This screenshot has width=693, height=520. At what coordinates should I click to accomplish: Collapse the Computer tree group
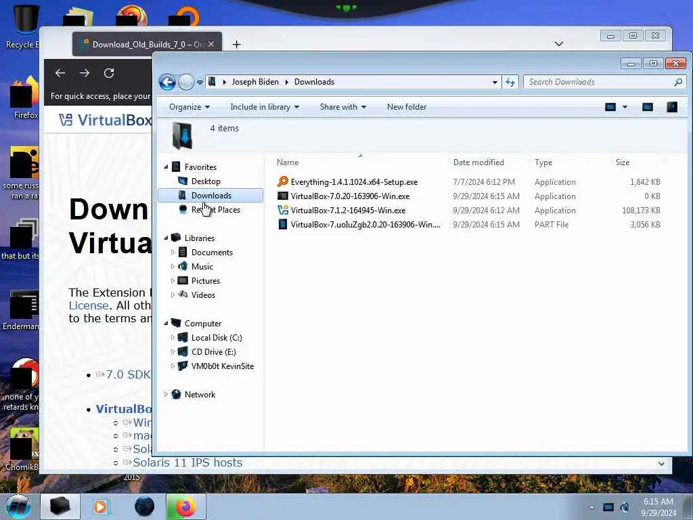point(166,323)
